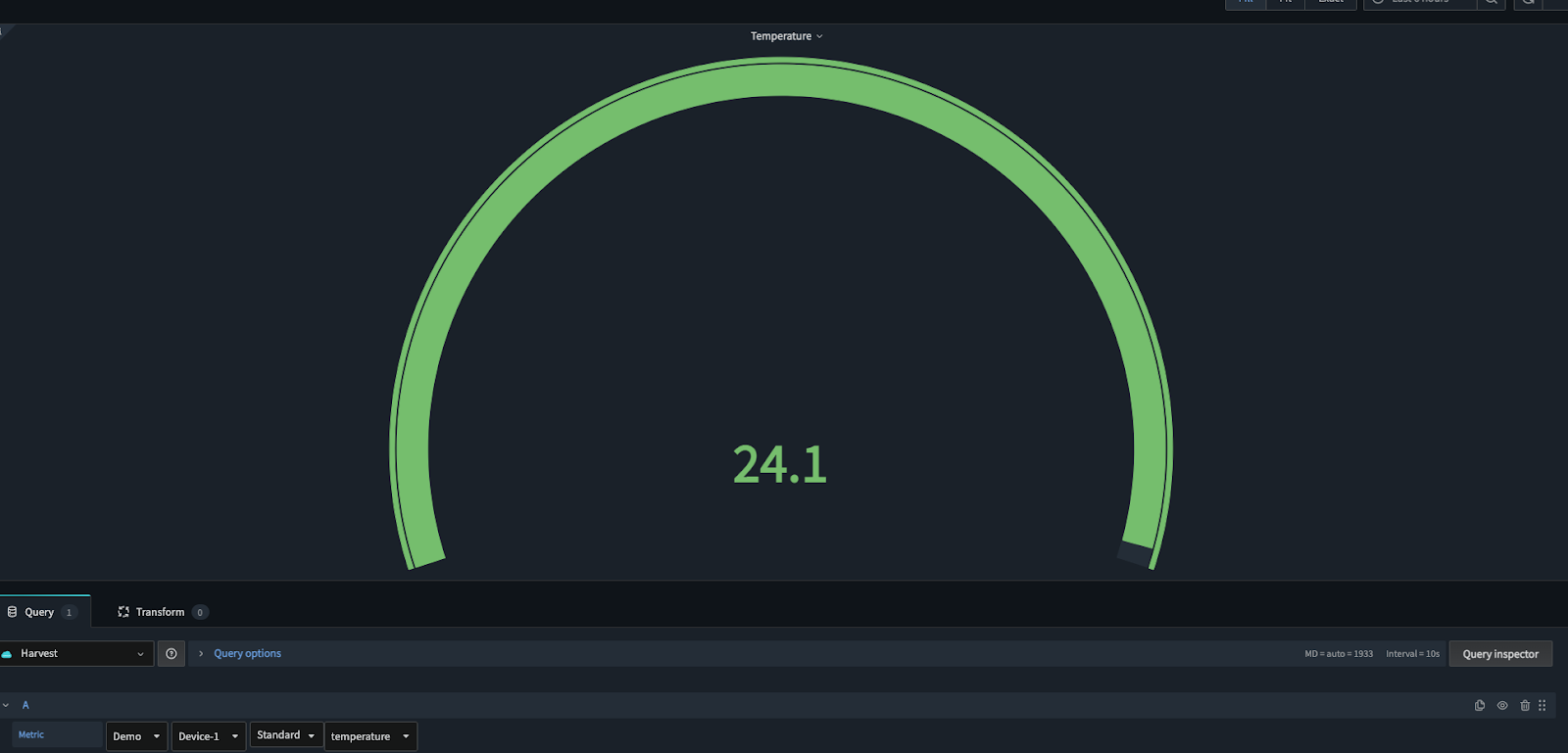This screenshot has height=753, width=1568.
Task: Open the Query inspector
Action: coord(1500,654)
